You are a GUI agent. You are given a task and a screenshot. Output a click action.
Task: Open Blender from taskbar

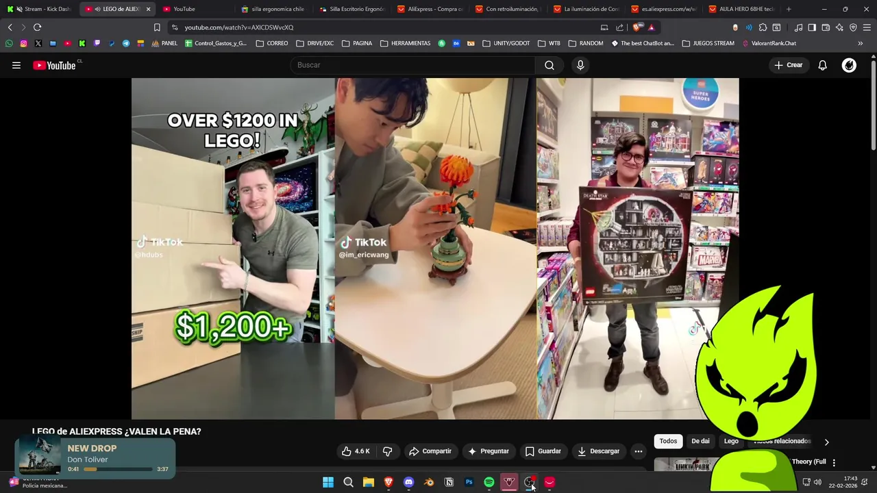429,482
